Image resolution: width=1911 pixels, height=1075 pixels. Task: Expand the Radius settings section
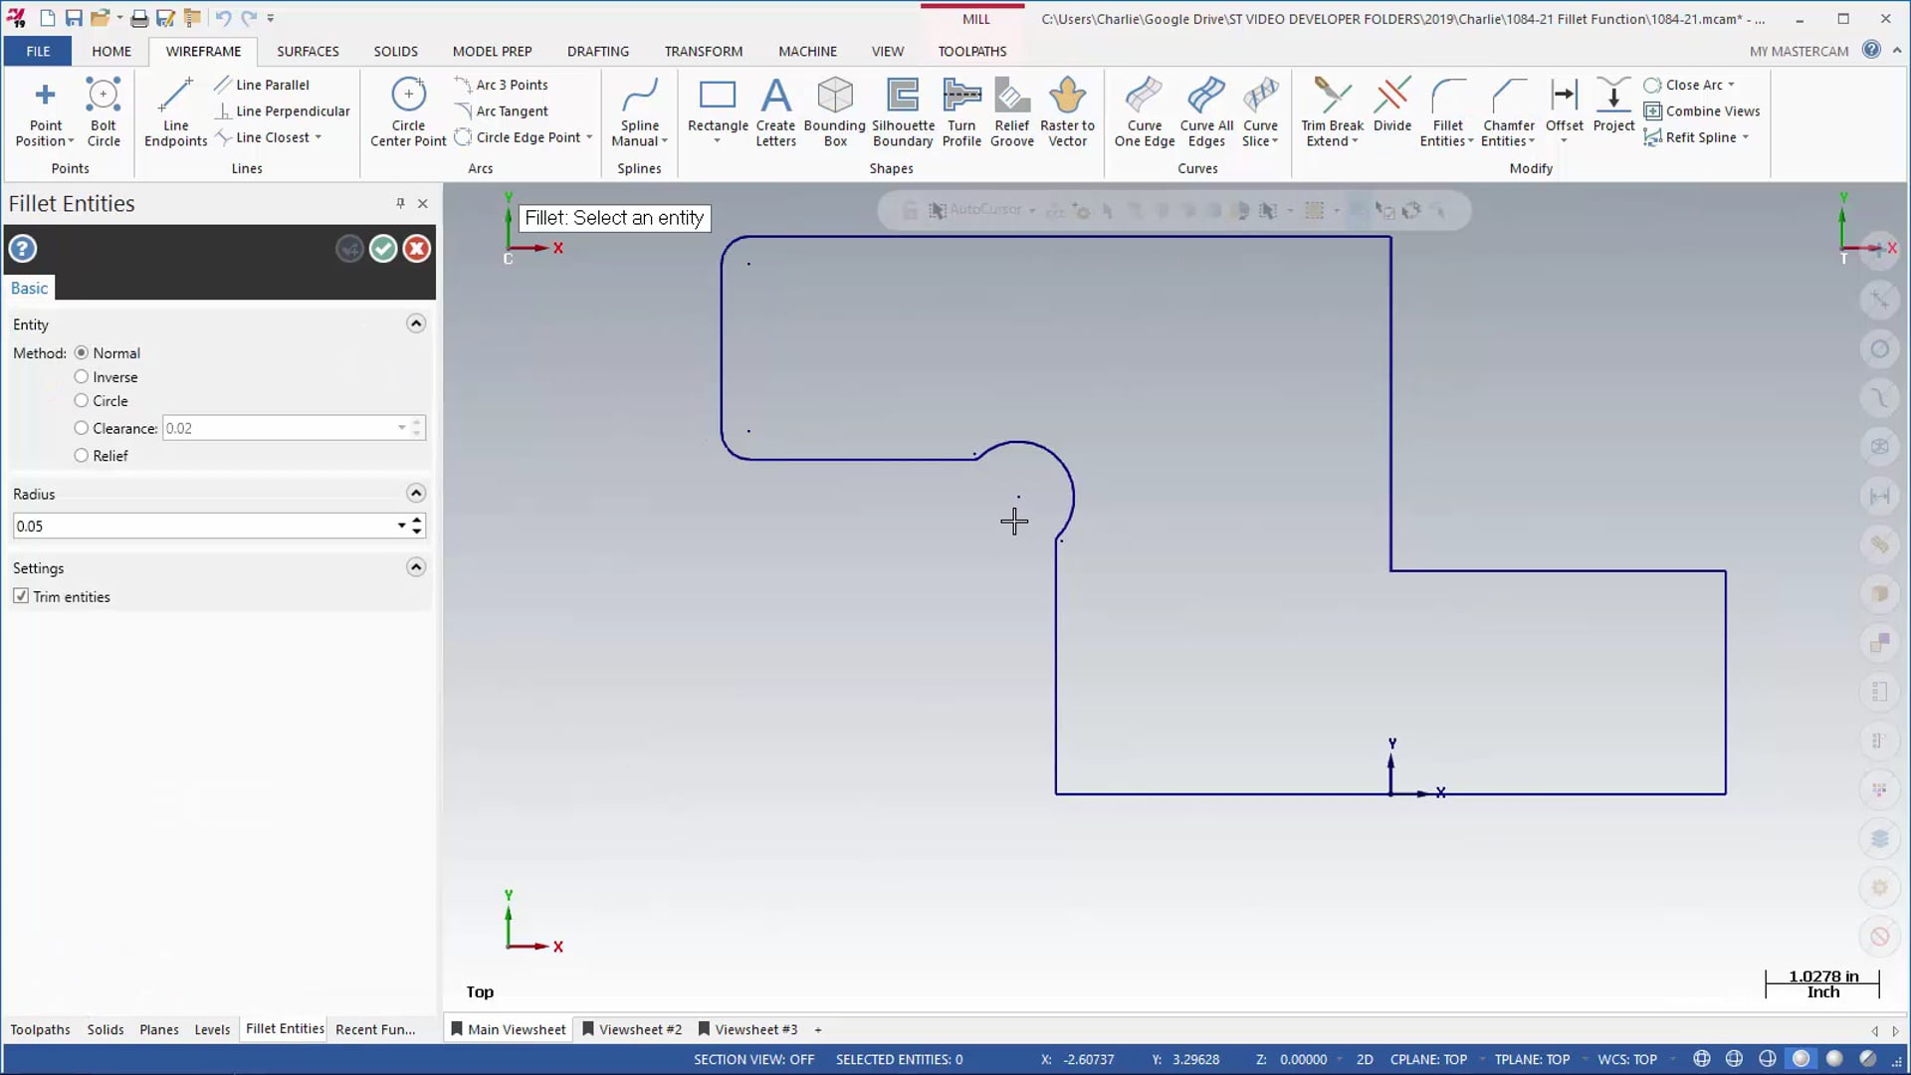(416, 494)
